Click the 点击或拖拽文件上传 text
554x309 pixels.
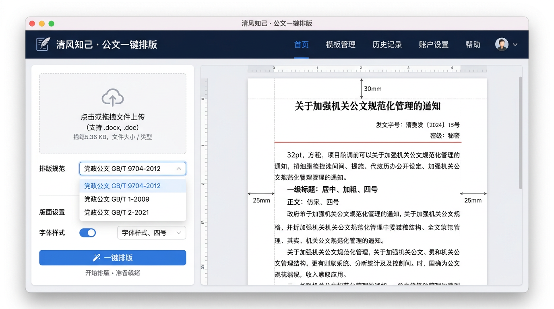point(113,117)
